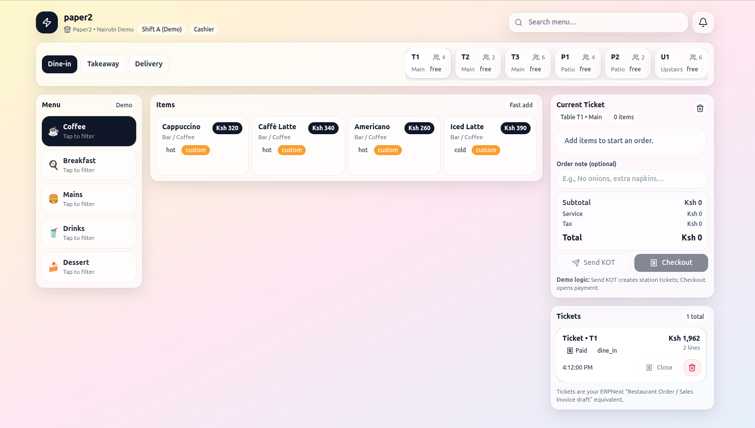
Task: Choose table P1 on the Patio
Action: tap(577, 63)
